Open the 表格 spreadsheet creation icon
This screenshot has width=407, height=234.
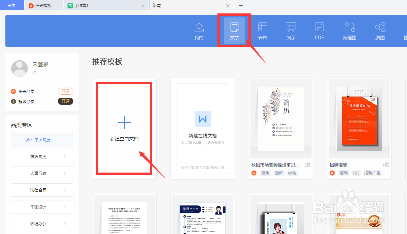point(262,30)
